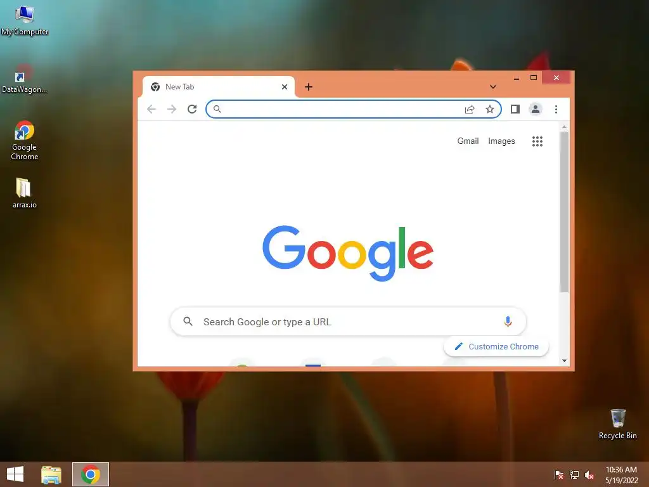Close the New Tab tab
Viewport: 649px width, 487px height.
pos(285,86)
